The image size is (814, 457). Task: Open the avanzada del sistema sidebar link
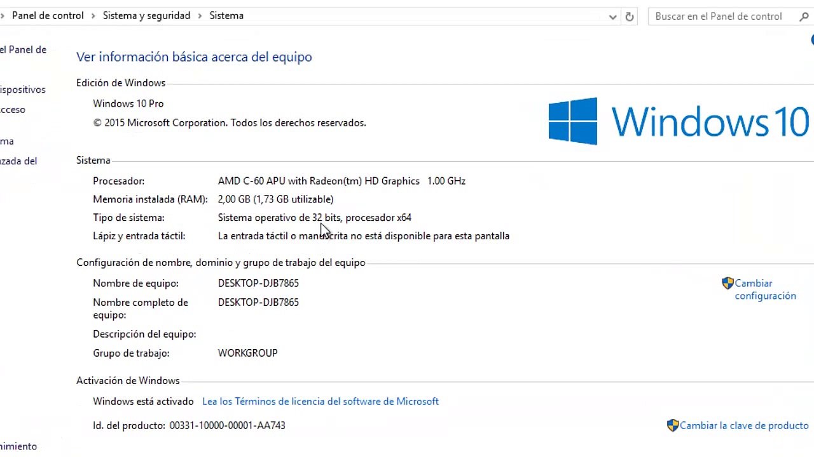(x=18, y=161)
